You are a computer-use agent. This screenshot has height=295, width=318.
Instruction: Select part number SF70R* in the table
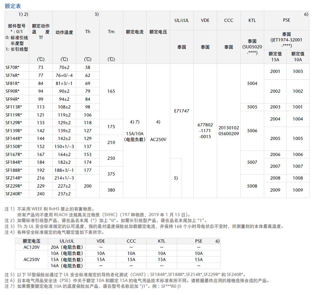coord(13,67)
